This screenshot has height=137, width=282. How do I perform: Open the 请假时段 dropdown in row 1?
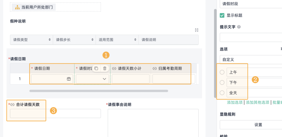[x=92, y=79]
